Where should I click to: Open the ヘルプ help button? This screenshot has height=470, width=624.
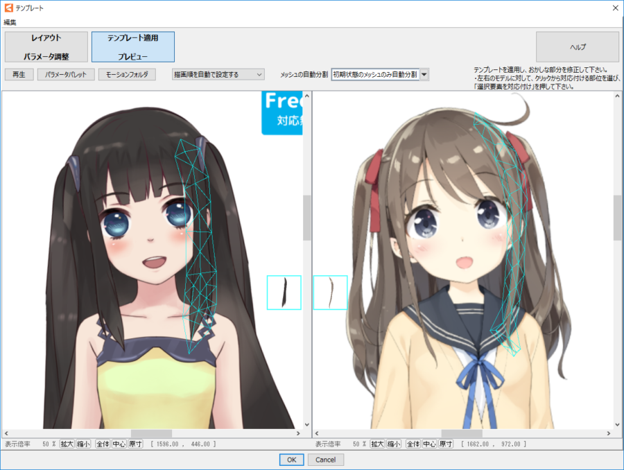[578, 47]
